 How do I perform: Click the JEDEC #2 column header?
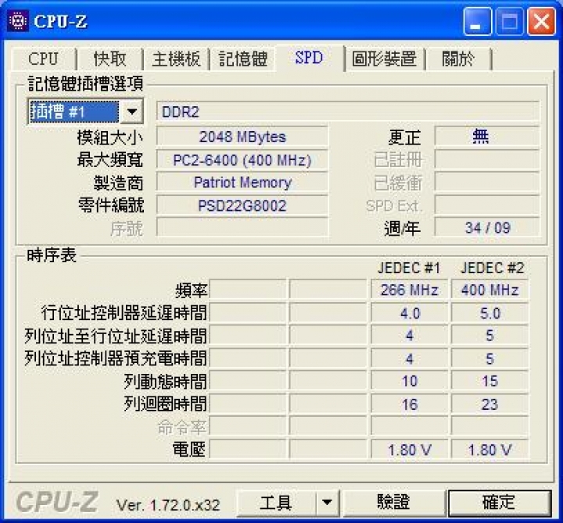pos(493,268)
